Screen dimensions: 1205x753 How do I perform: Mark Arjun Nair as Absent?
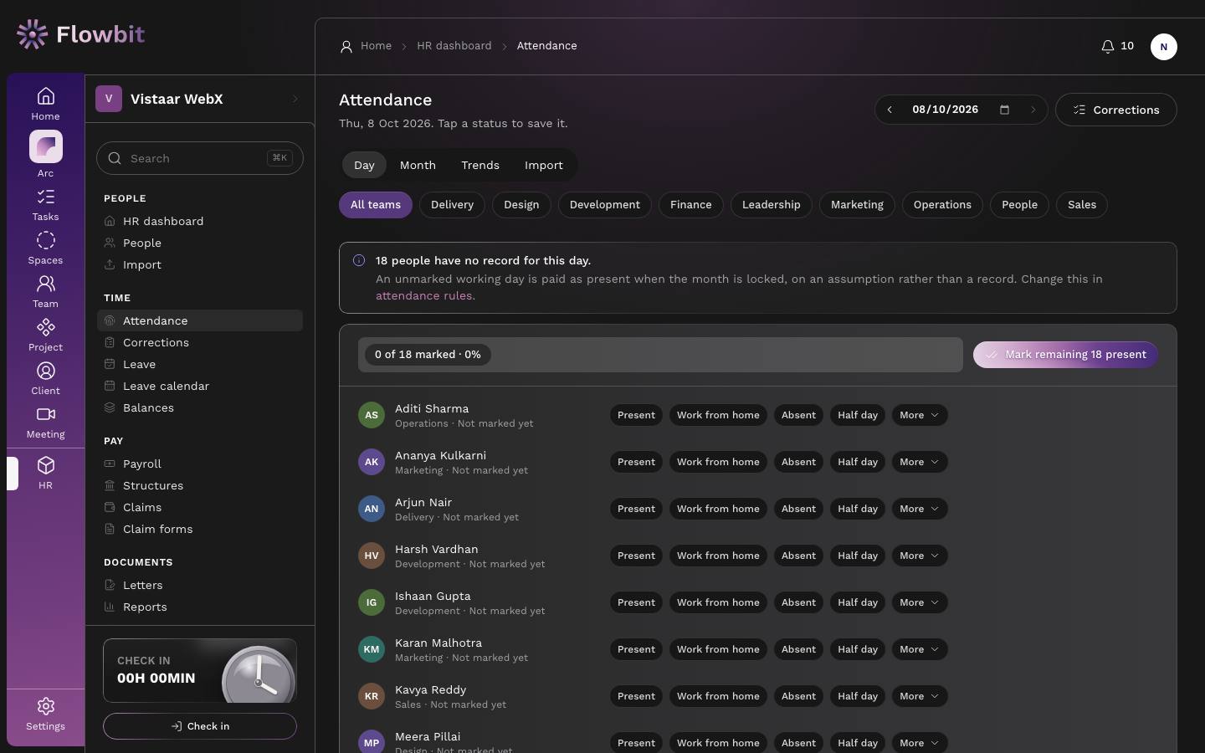pos(798,509)
